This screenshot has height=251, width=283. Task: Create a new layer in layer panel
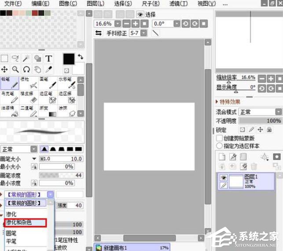pyautogui.click(x=222, y=157)
